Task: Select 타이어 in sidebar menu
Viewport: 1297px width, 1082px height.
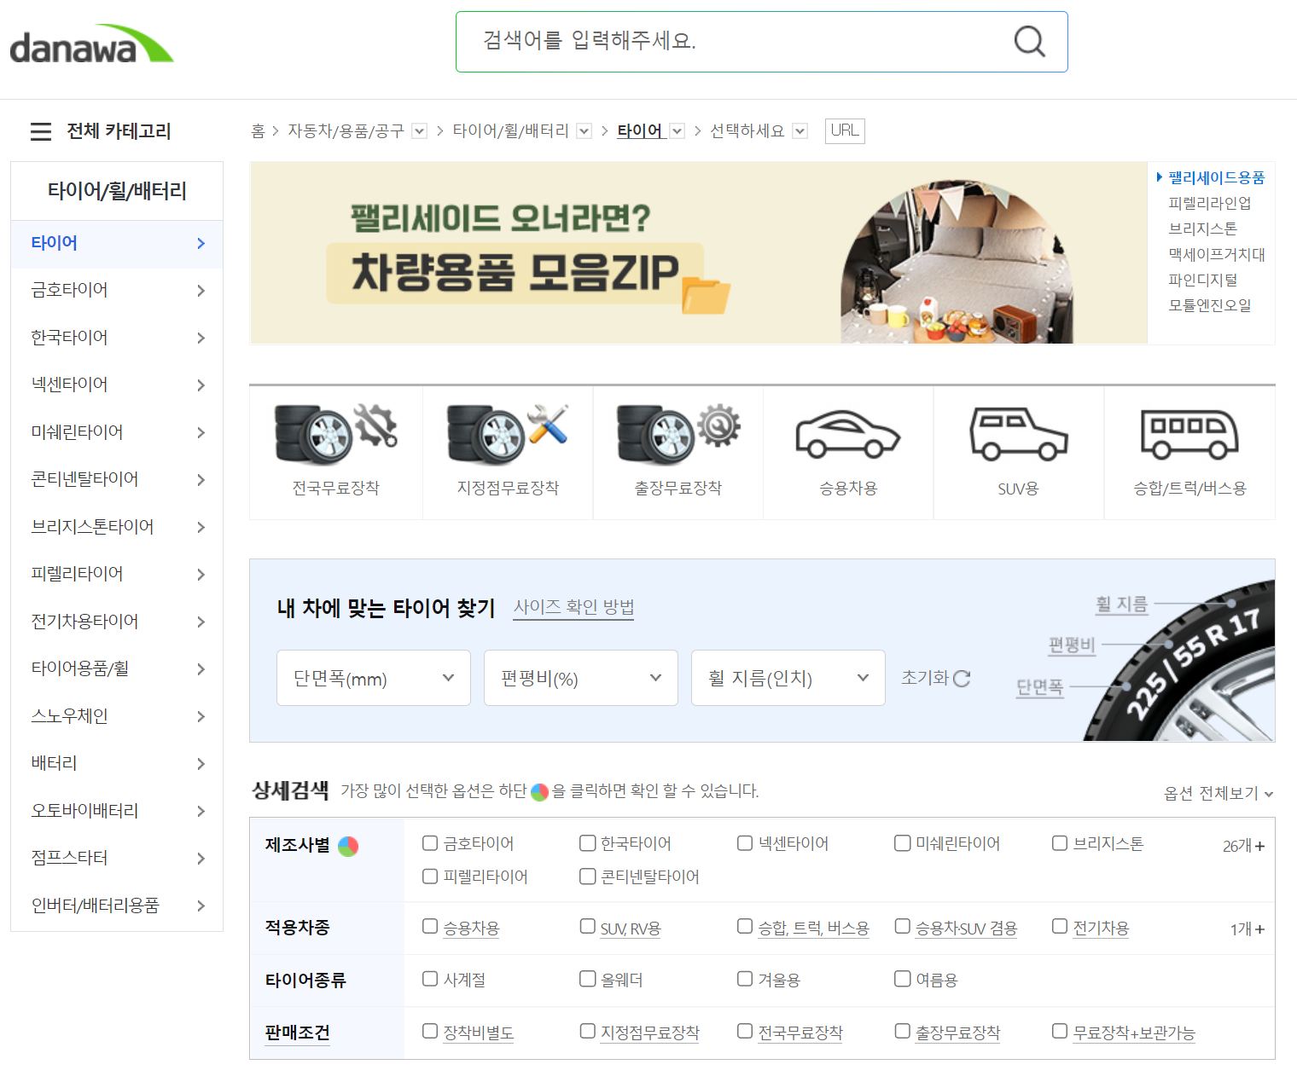Action: [x=117, y=244]
